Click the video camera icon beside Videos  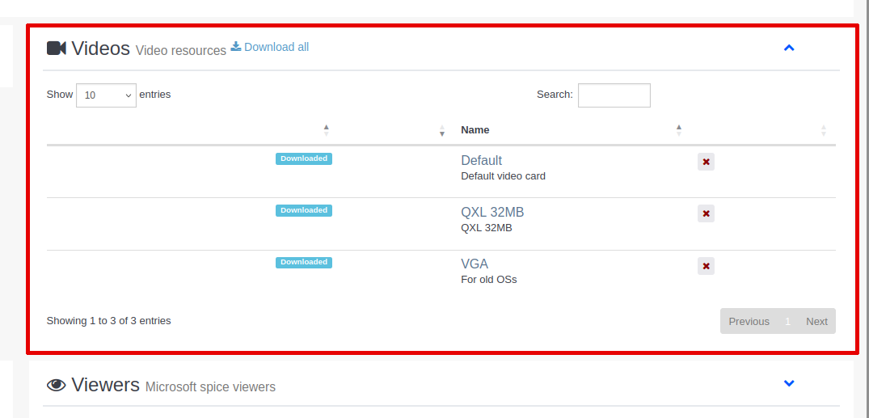point(56,49)
